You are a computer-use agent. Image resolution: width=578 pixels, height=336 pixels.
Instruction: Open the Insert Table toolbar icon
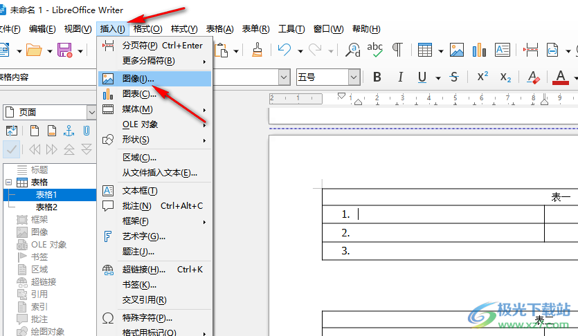424,50
